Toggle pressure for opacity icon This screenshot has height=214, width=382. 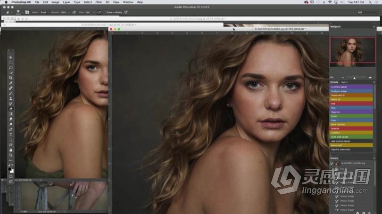pyautogui.click(x=74, y=12)
